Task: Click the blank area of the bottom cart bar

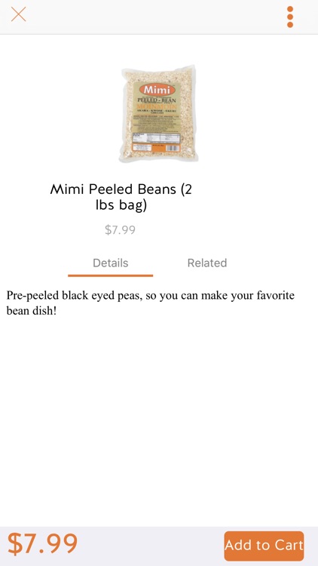Action: (151, 546)
